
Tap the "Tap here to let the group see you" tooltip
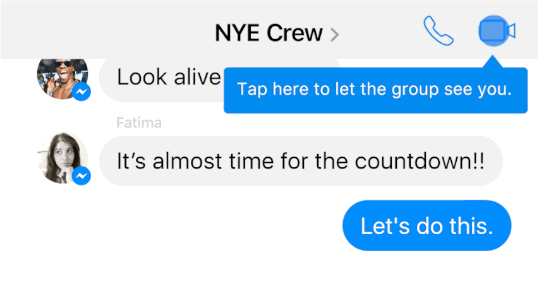point(375,90)
